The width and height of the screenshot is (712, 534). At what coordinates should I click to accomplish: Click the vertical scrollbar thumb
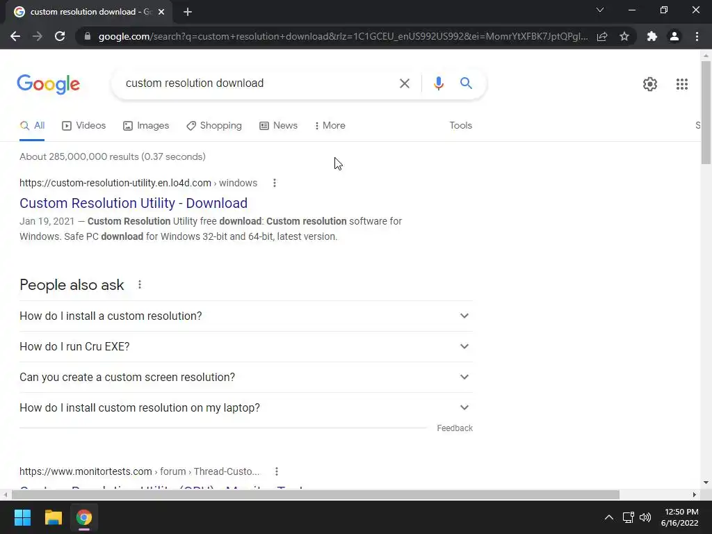706,112
